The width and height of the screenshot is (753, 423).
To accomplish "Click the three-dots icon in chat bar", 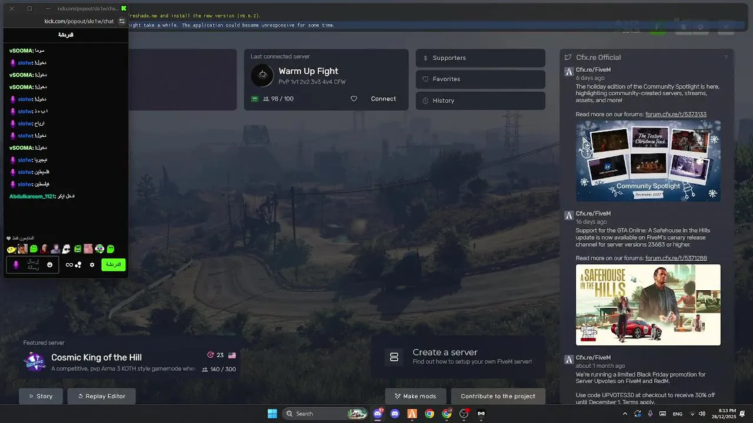I will pyautogui.click(x=78, y=265).
